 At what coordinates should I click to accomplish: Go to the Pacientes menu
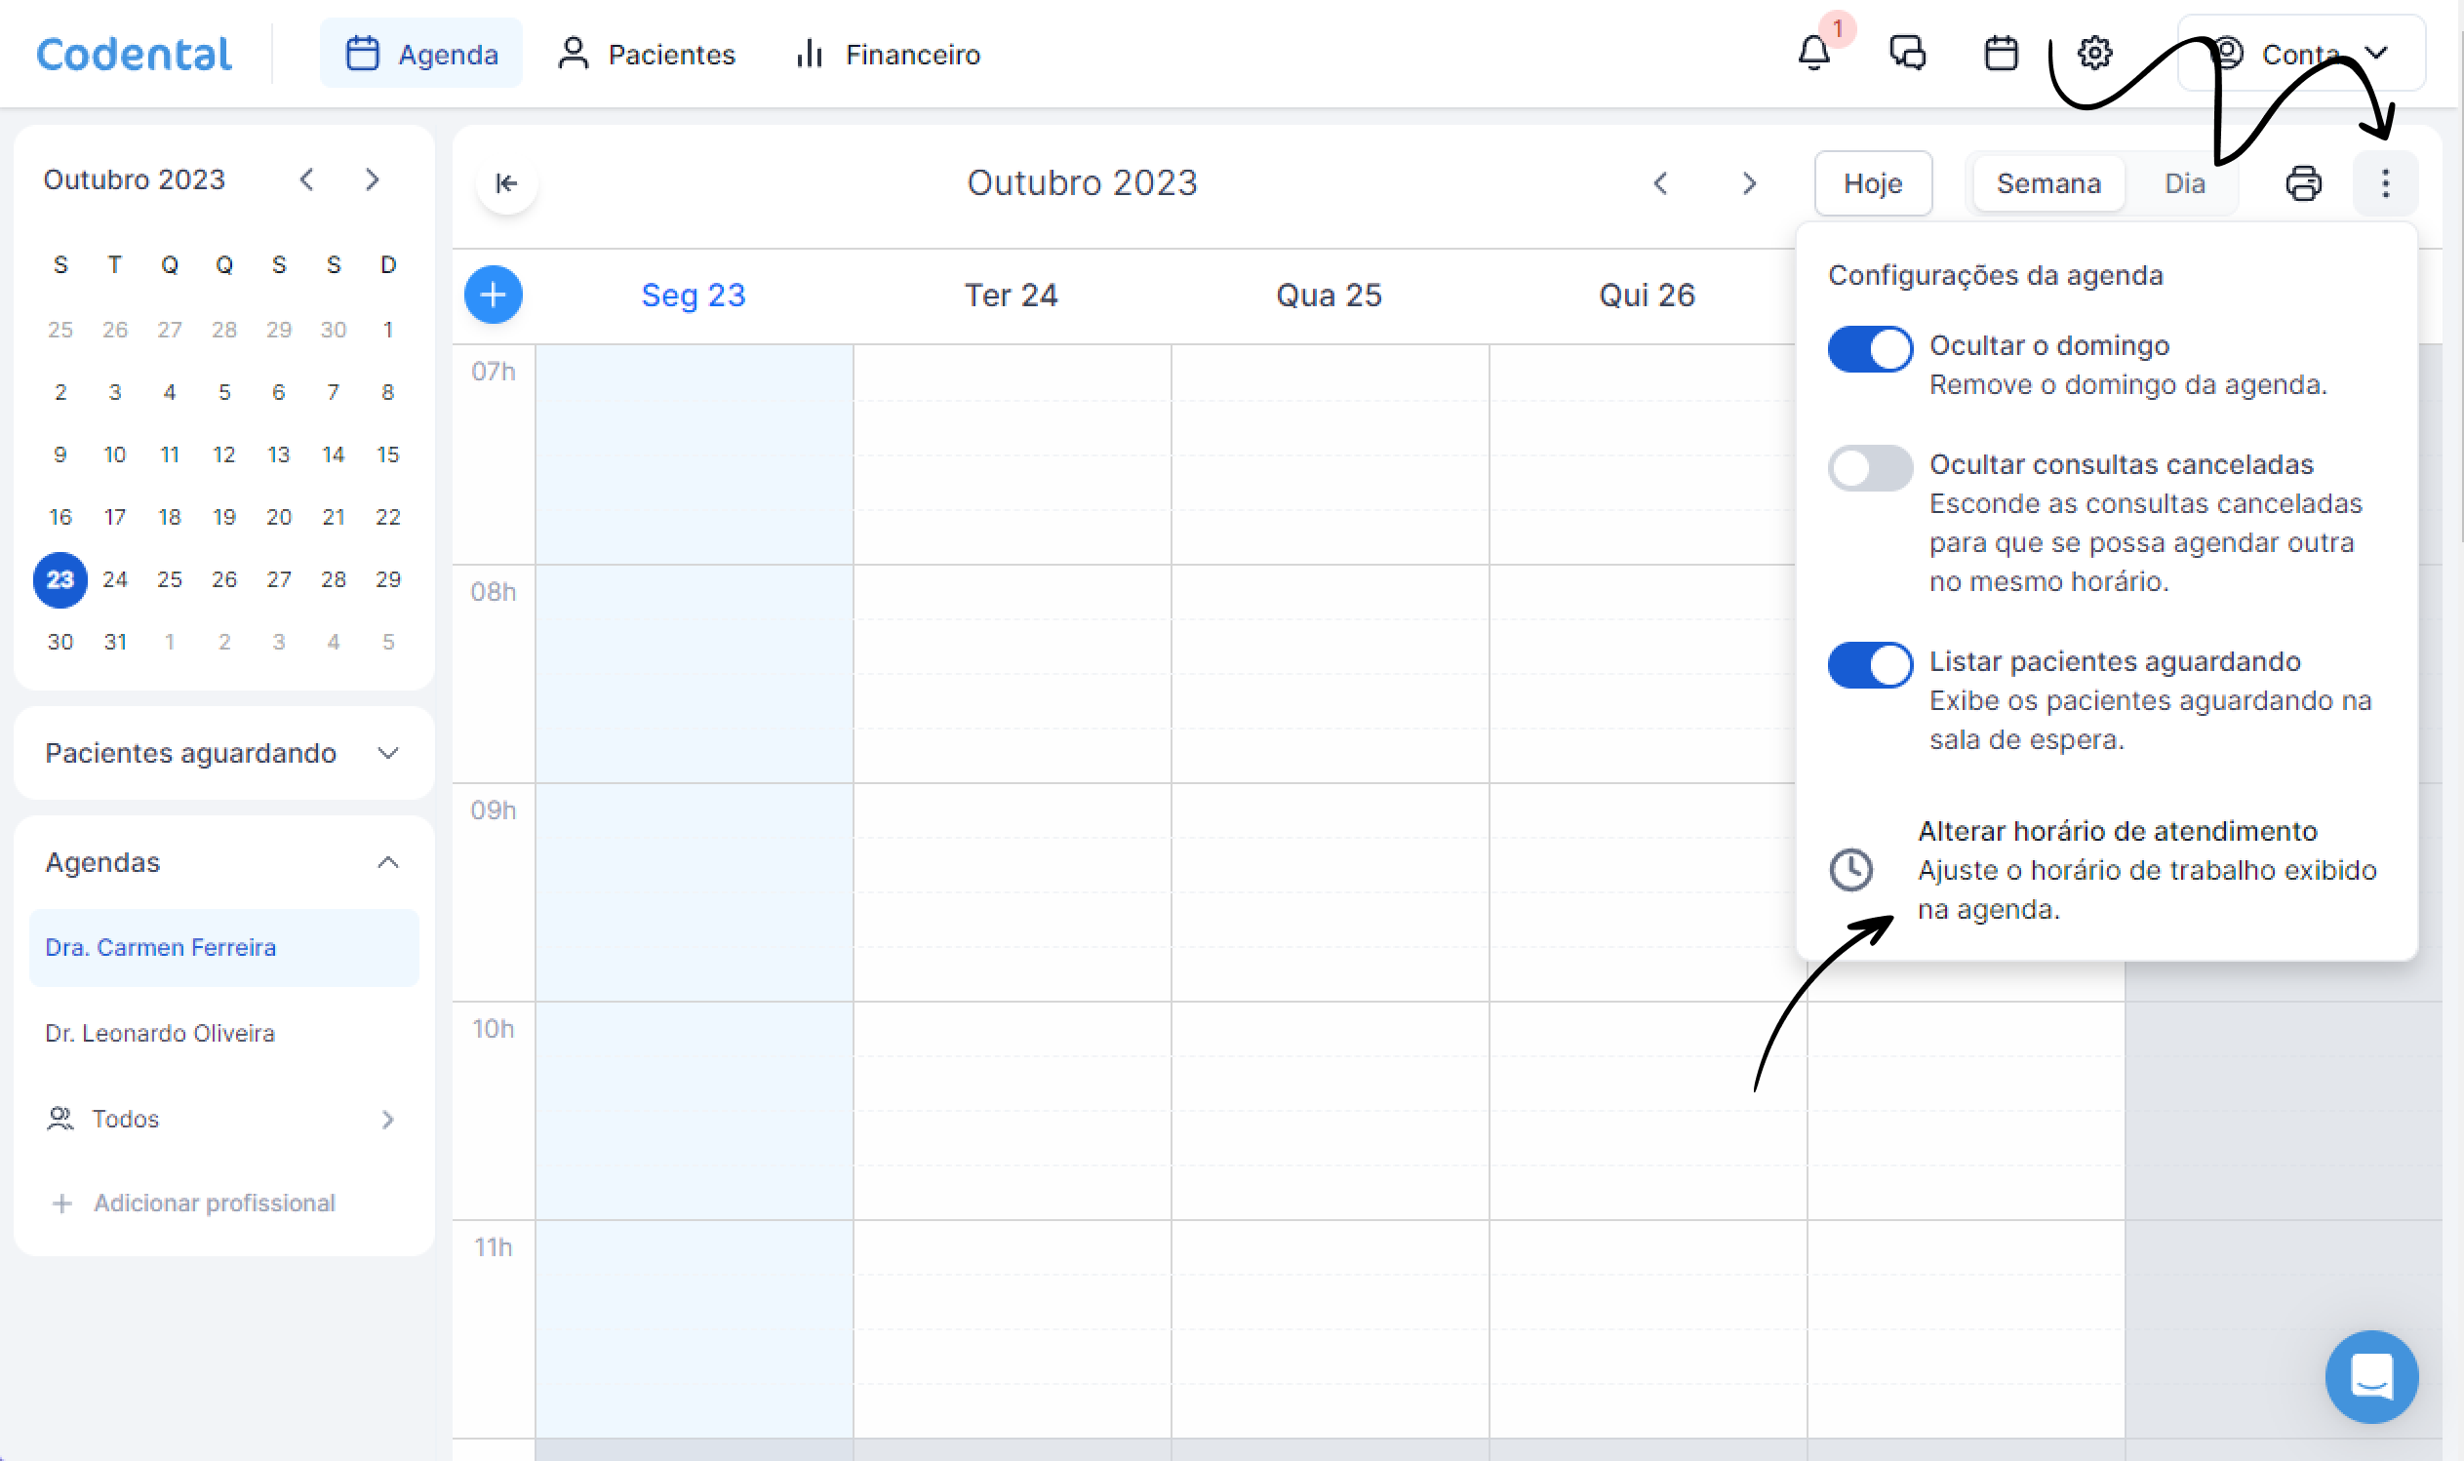coord(647,54)
